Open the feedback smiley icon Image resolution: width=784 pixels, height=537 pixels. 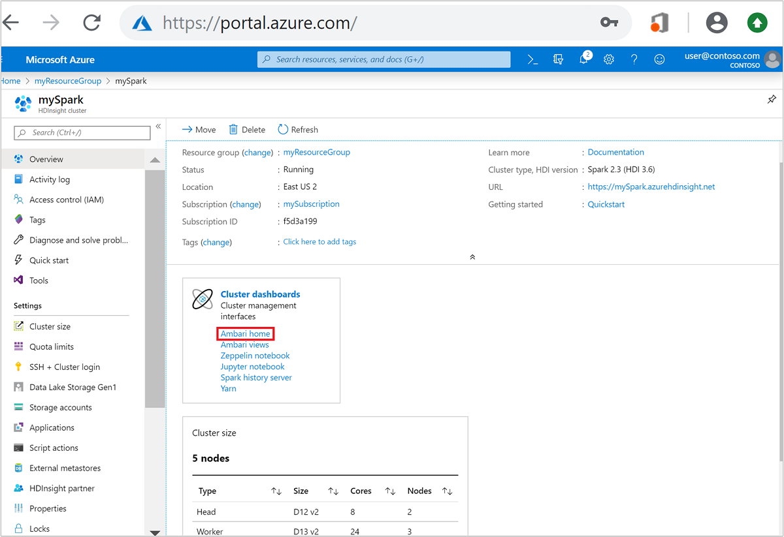click(660, 59)
